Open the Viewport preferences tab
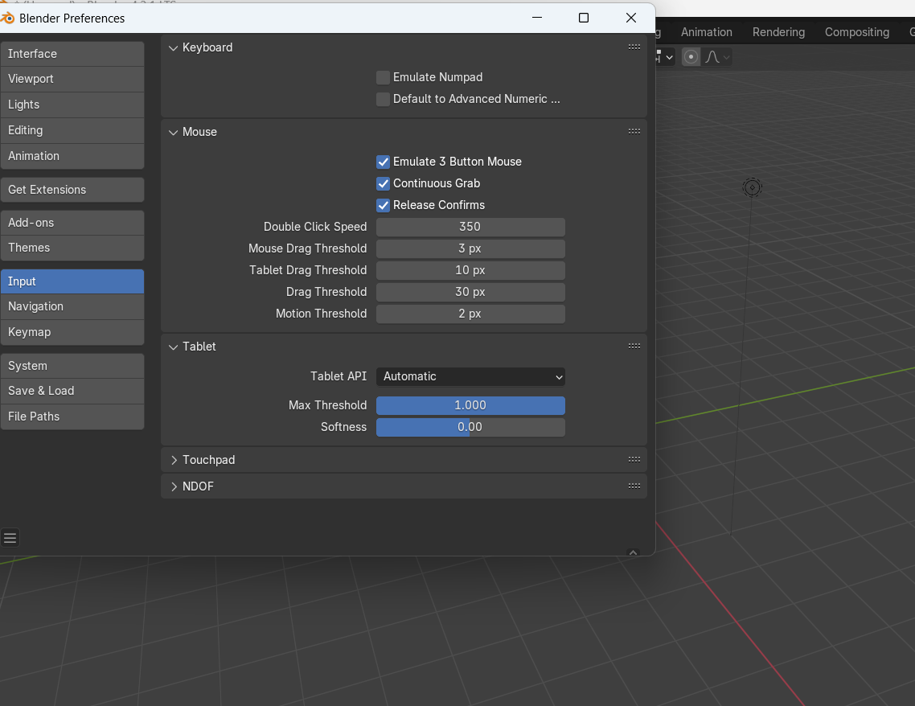The width and height of the screenshot is (915, 706). pyautogui.click(x=72, y=79)
